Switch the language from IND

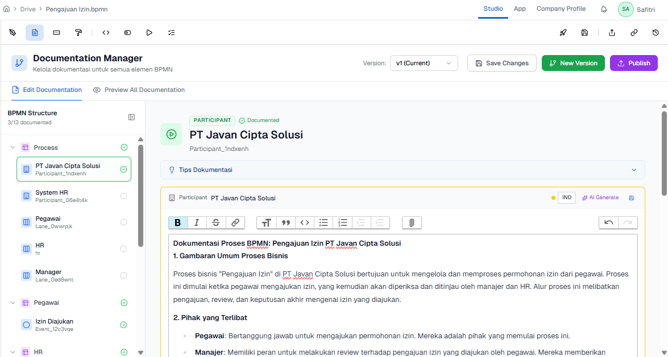pyautogui.click(x=566, y=197)
